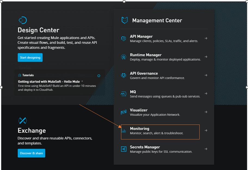Open MQ via its waveform icon

tap(124, 94)
